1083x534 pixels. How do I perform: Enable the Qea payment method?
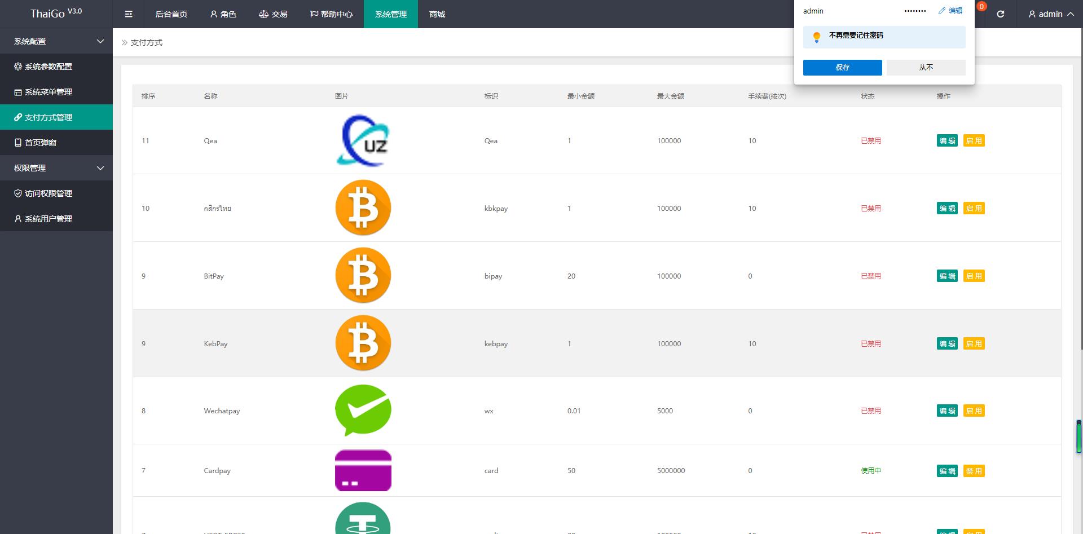(x=974, y=141)
